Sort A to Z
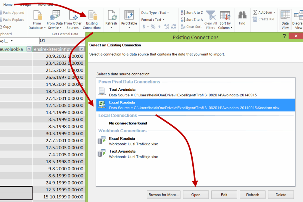This screenshot has height=202, width=303. 192,13
